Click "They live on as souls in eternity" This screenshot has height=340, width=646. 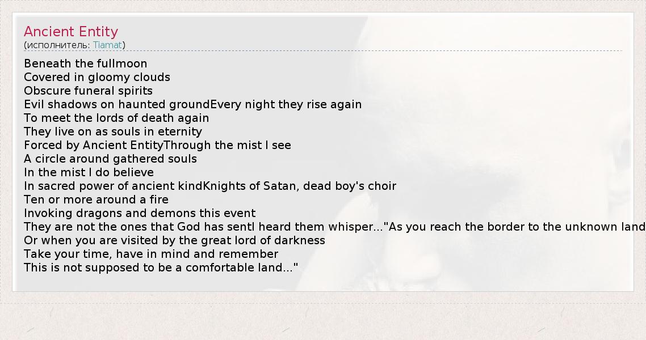pyautogui.click(x=113, y=131)
